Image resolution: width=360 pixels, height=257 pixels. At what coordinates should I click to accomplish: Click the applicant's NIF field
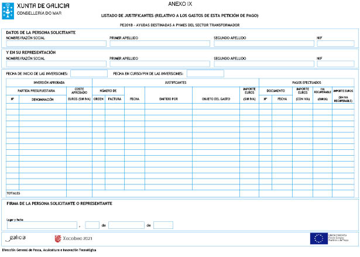click(x=335, y=44)
